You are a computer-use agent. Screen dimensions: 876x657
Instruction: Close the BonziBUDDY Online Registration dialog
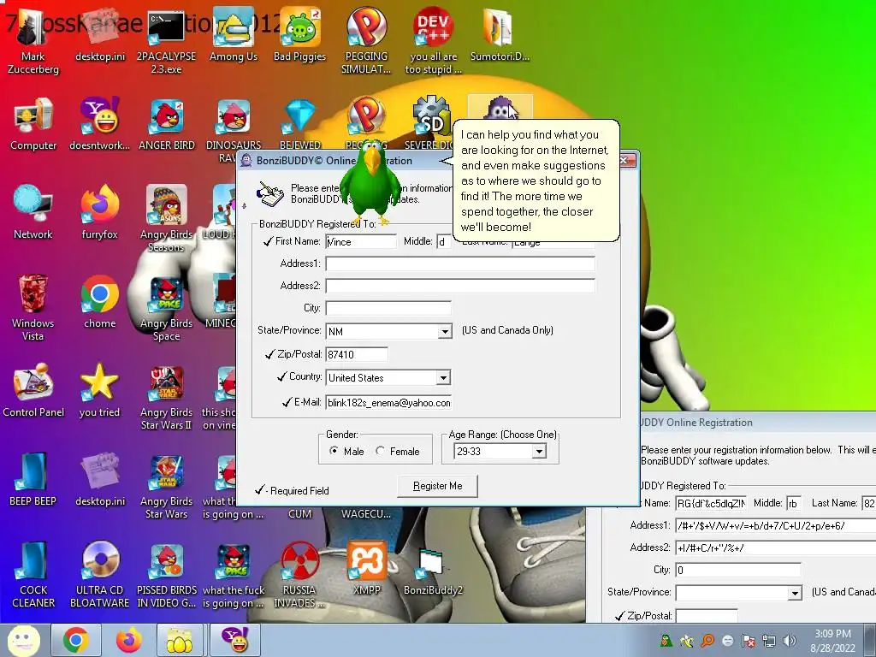[x=625, y=161]
